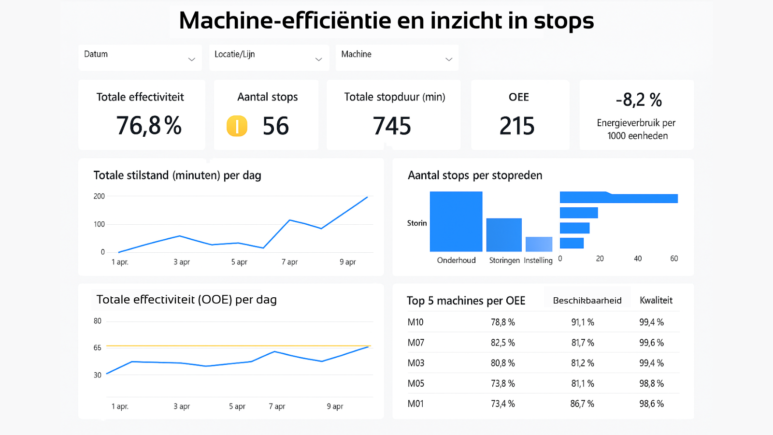This screenshot has width=773, height=435.
Task: Click the Aantal stops per stopreden title
Action: (475, 175)
